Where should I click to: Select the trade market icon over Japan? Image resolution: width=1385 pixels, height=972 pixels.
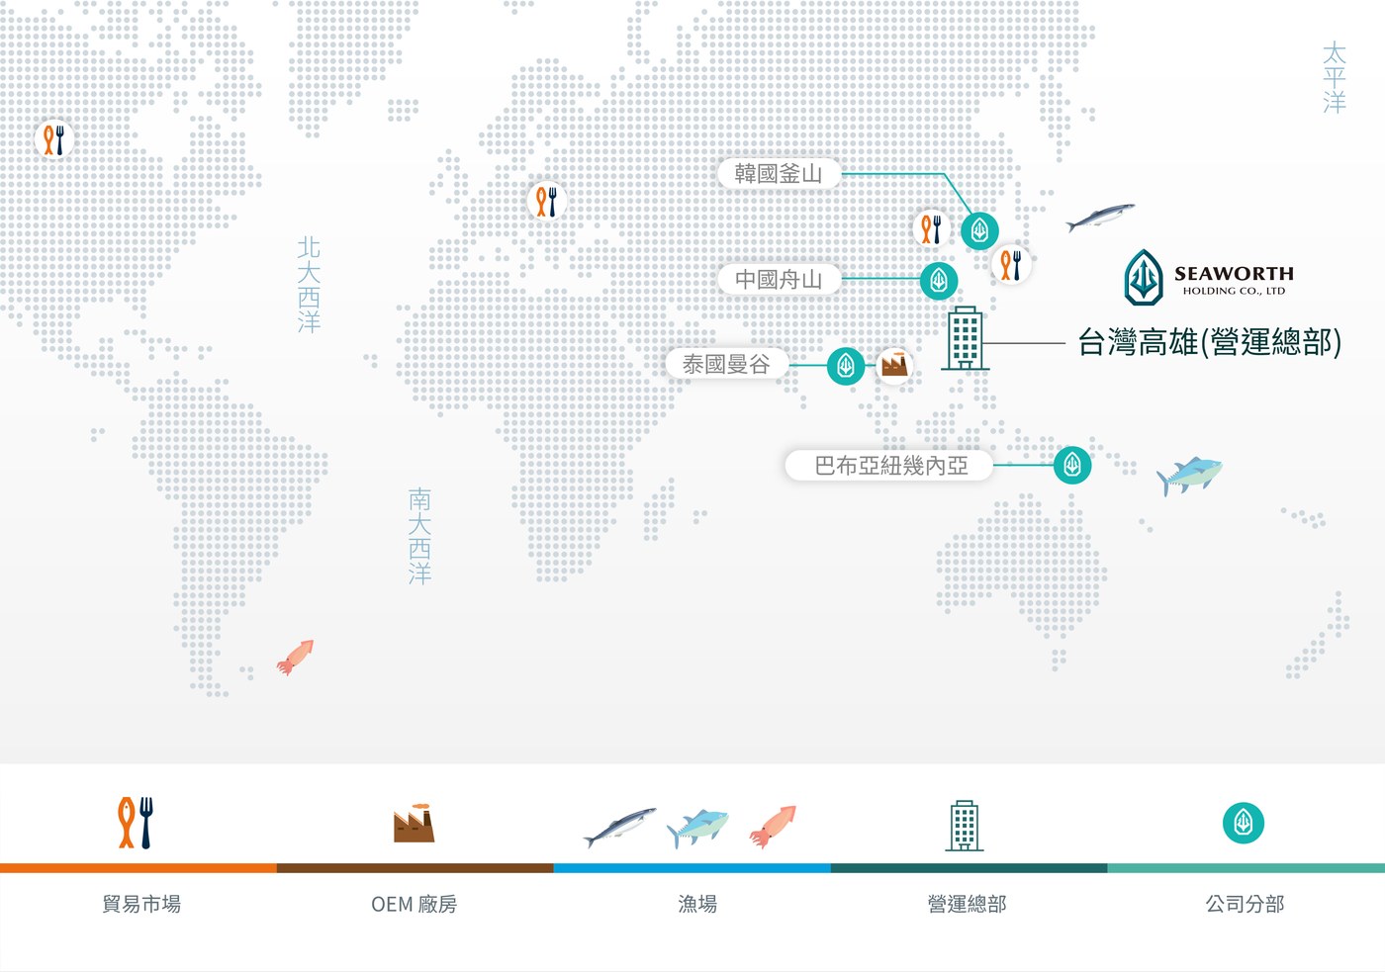1010,264
